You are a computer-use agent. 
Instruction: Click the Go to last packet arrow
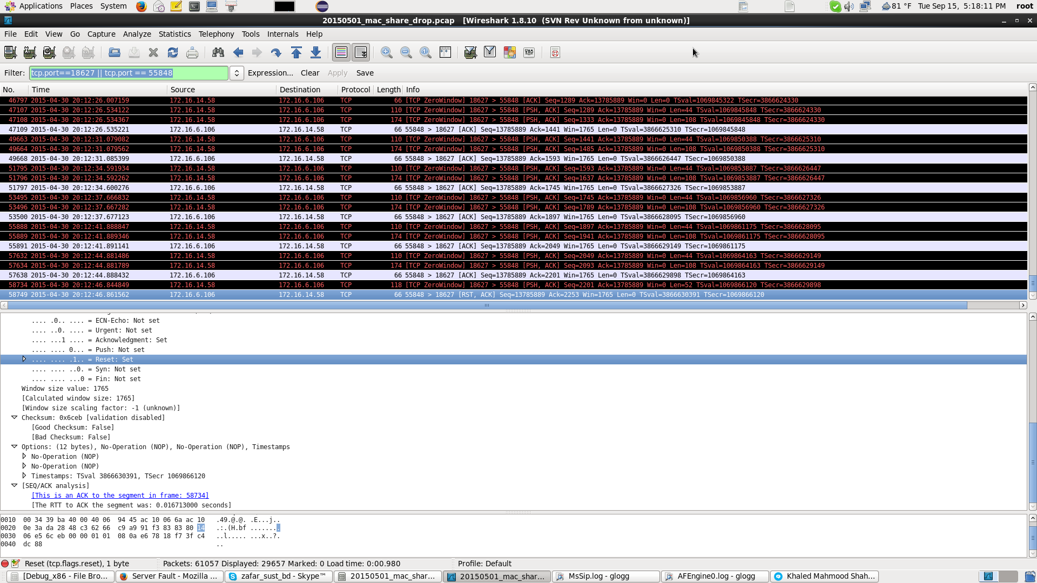pos(316,52)
